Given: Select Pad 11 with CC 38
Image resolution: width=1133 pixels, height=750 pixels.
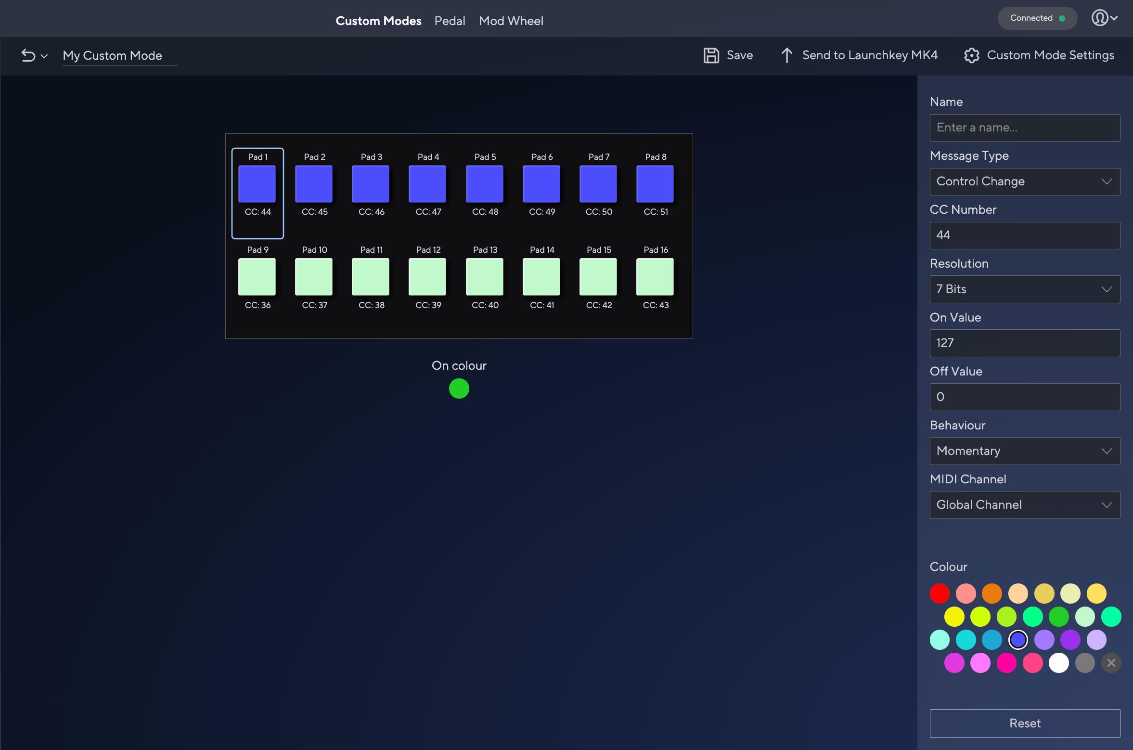Looking at the screenshot, I should [x=371, y=277].
